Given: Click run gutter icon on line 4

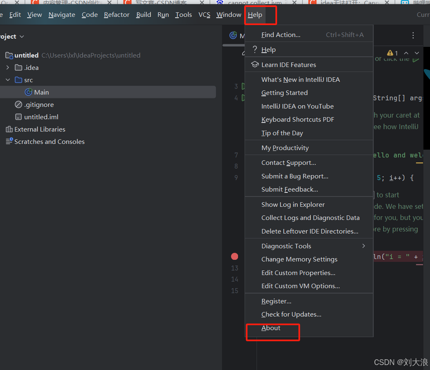Looking at the screenshot, I should [x=243, y=98].
